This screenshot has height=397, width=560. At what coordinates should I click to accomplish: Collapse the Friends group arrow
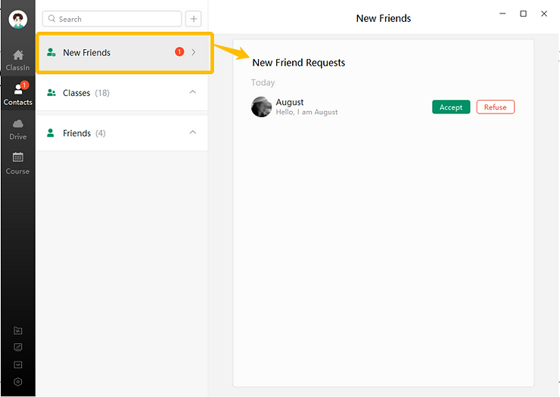coord(192,132)
